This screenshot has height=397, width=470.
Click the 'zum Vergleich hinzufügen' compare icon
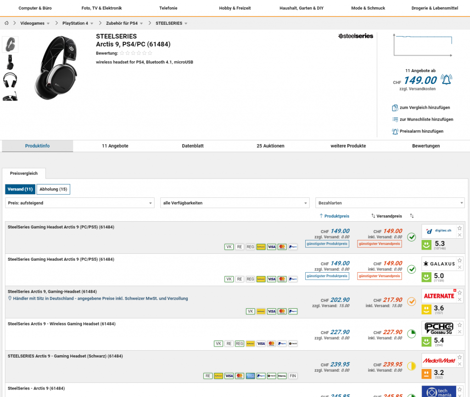click(395, 107)
